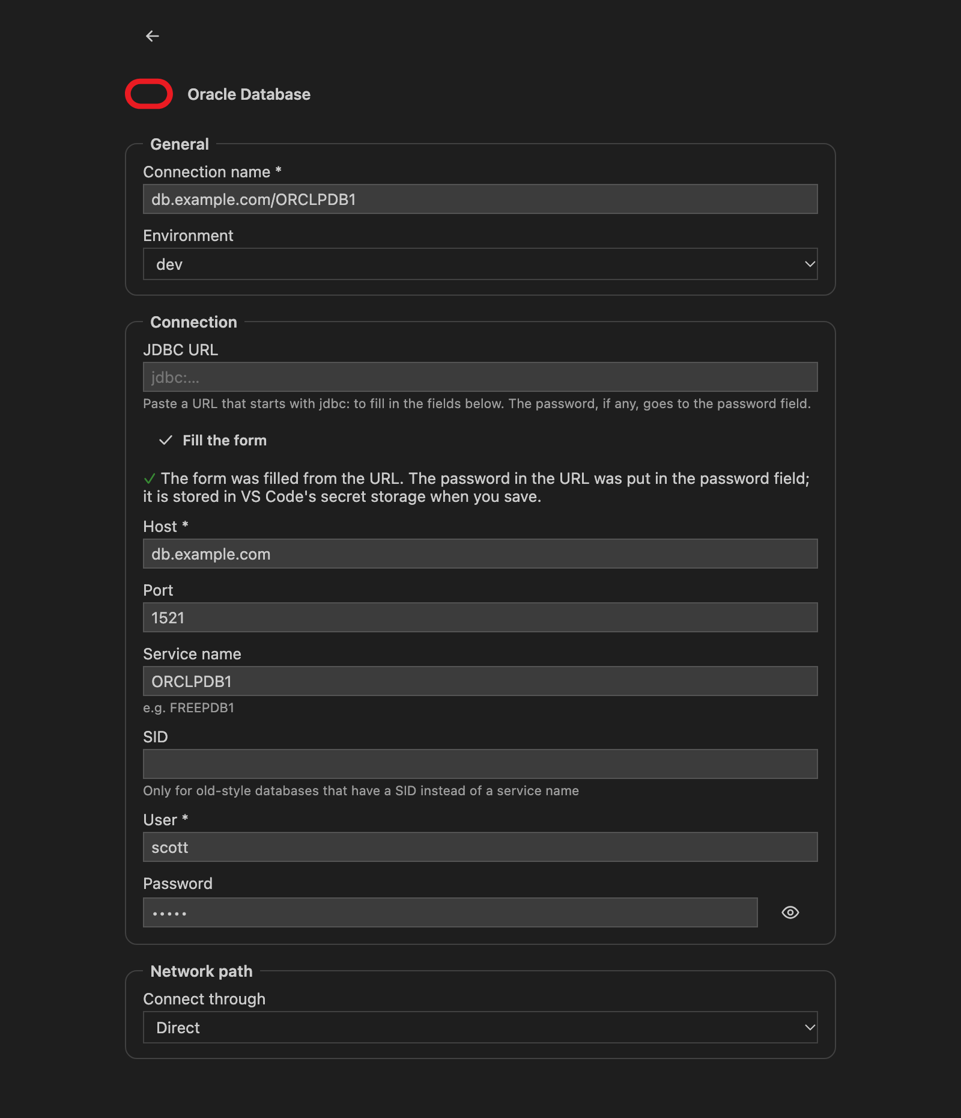
Task: Click the JDBC URL label
Action: pos(180,350)
